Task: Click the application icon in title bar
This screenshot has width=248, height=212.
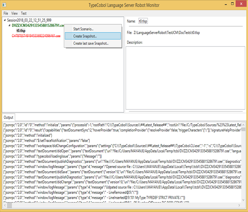Action: click(x=4, y=5)
